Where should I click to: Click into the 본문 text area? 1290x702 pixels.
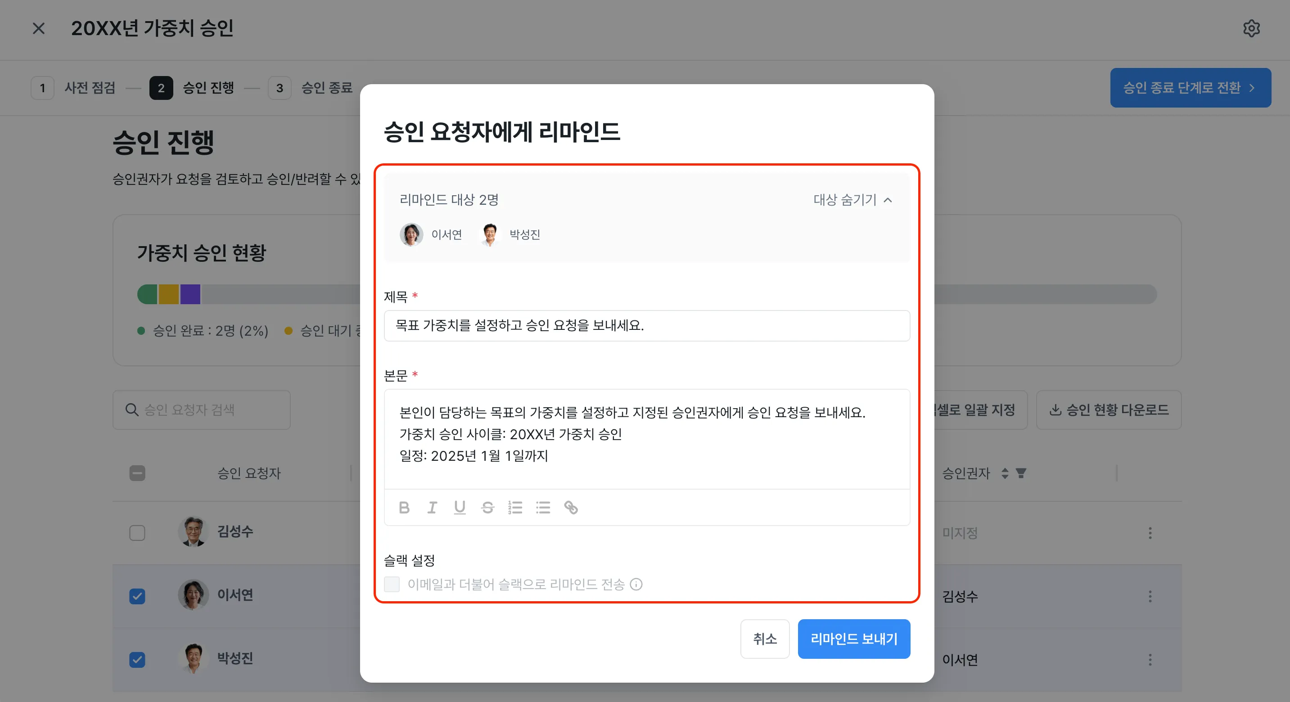coord(646,439)
